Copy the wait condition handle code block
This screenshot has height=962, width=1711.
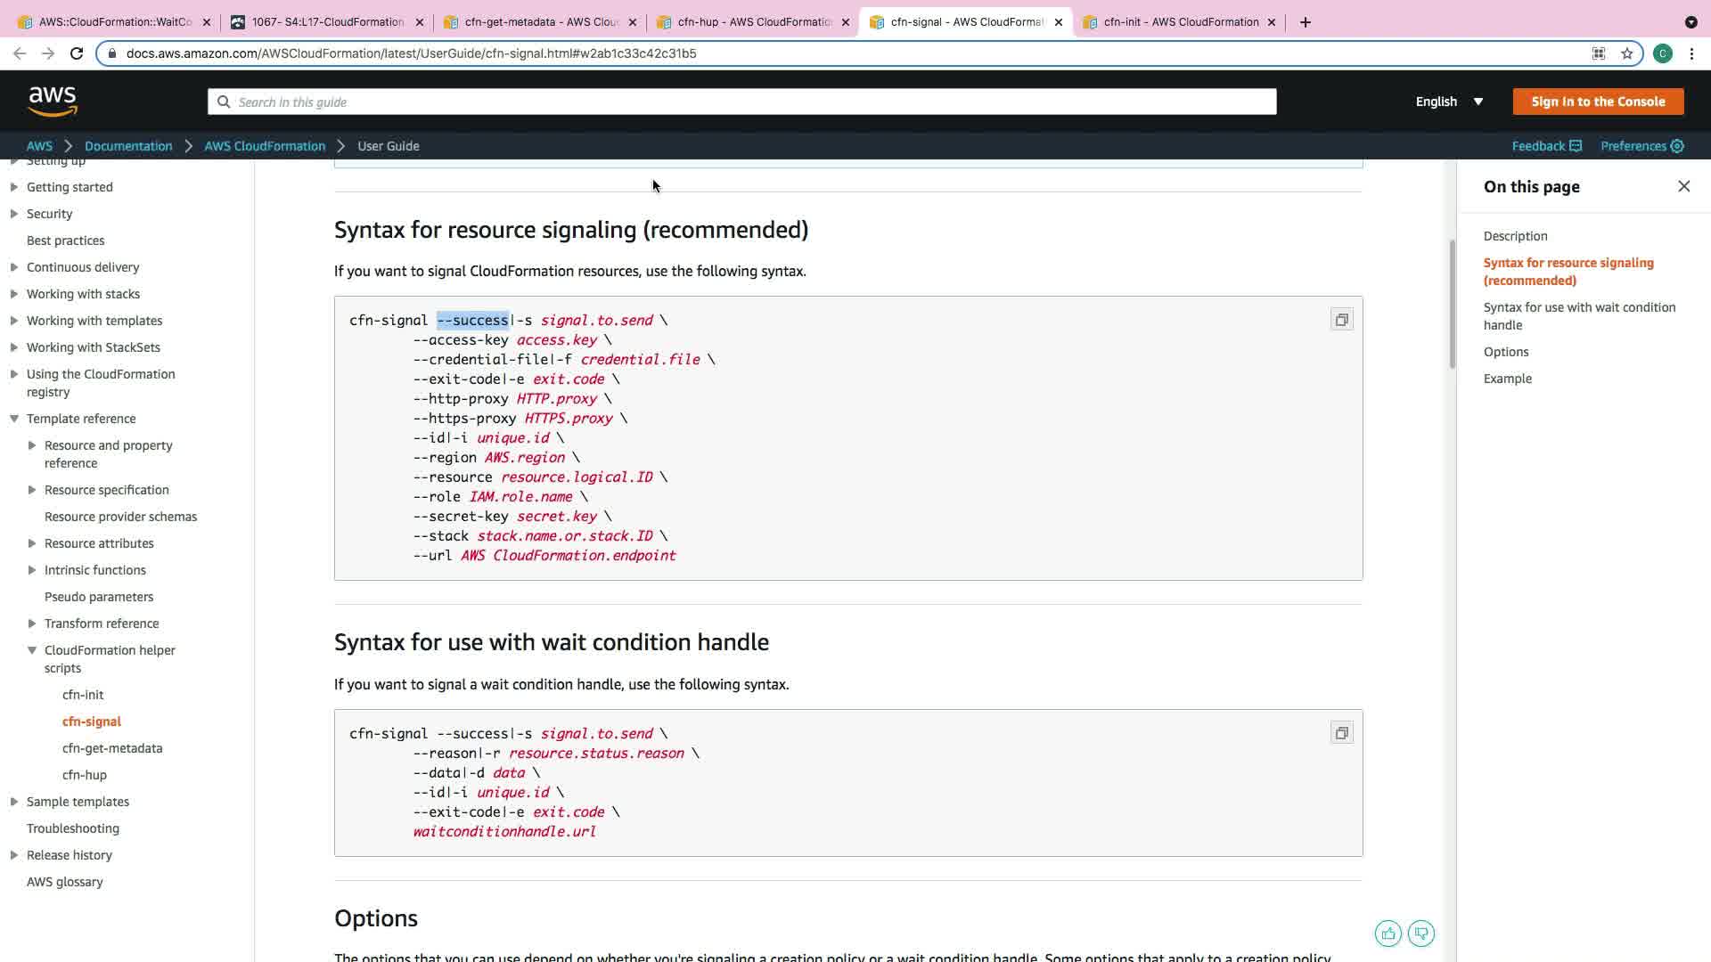pyautogui.click(x=1341, y=733)
